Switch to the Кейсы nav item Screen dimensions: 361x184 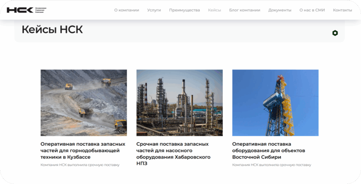click(214, 10)
